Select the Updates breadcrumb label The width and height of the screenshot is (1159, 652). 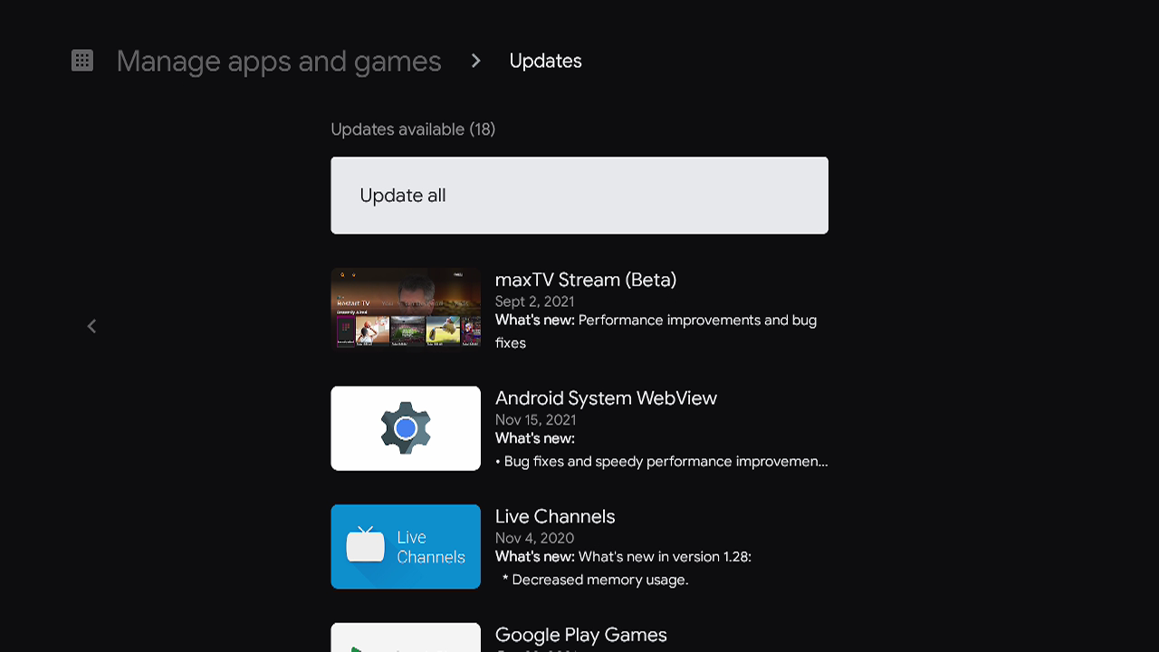545,61
